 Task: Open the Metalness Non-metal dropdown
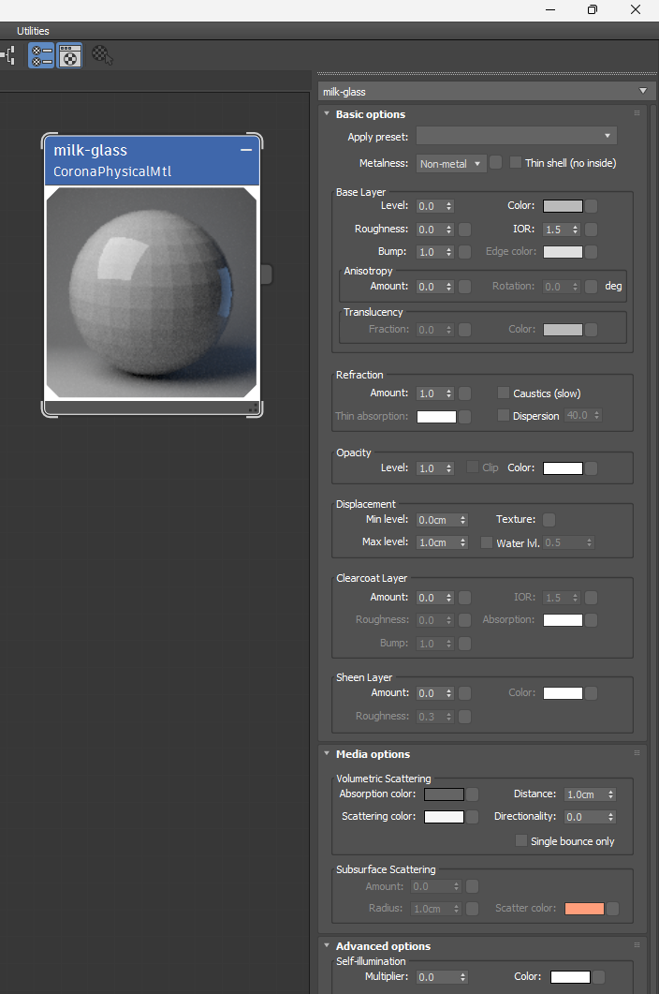click(x=450, y=164)
